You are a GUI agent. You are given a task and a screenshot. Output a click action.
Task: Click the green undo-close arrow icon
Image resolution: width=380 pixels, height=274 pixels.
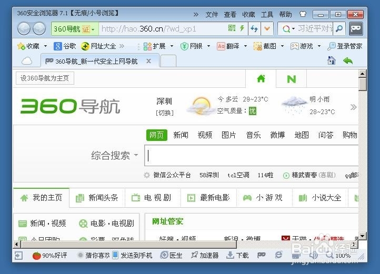click(348, 60)
